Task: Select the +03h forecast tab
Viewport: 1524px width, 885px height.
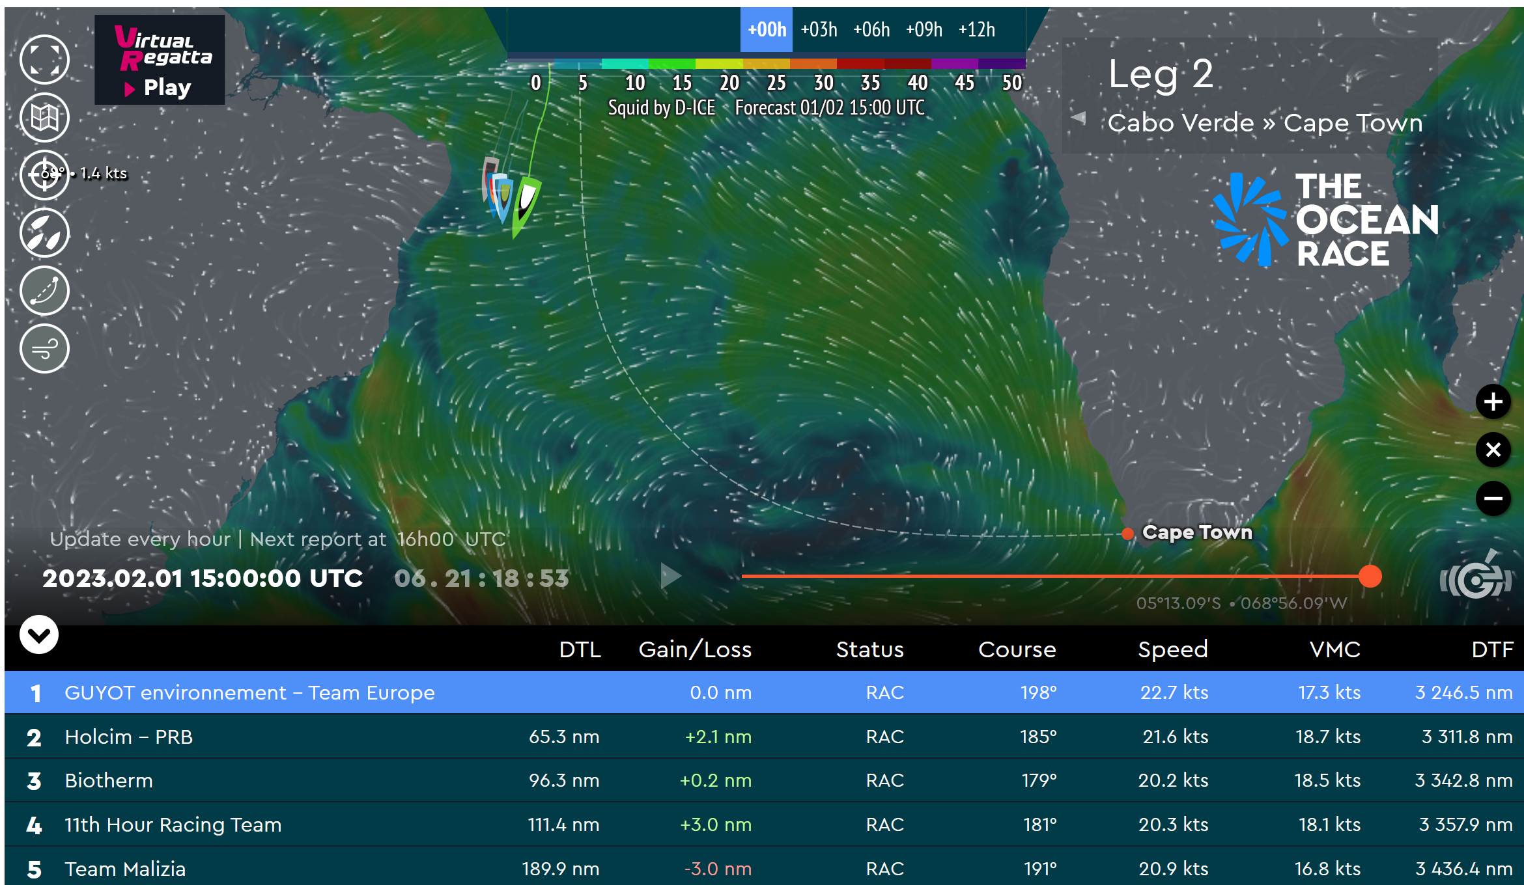Action: point(819,29)
